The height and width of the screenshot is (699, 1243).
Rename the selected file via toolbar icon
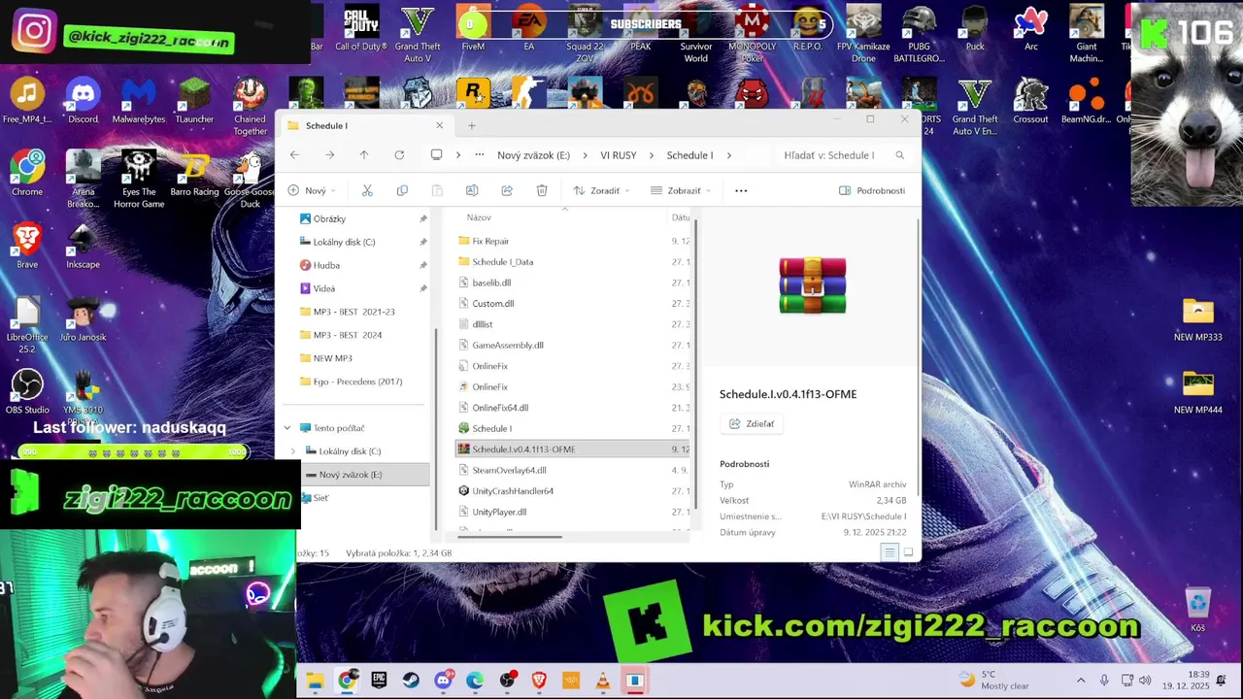click(x=472, y=190)
